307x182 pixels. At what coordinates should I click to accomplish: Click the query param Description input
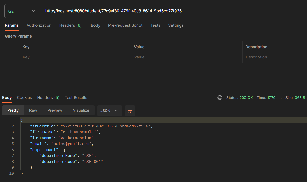point(275,57)
